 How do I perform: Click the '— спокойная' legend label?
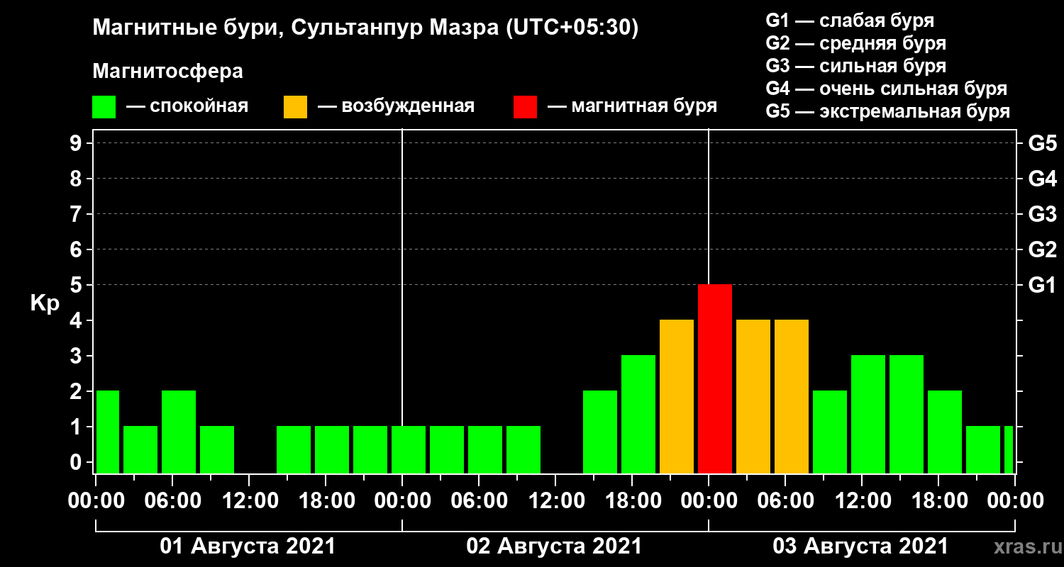187,107
